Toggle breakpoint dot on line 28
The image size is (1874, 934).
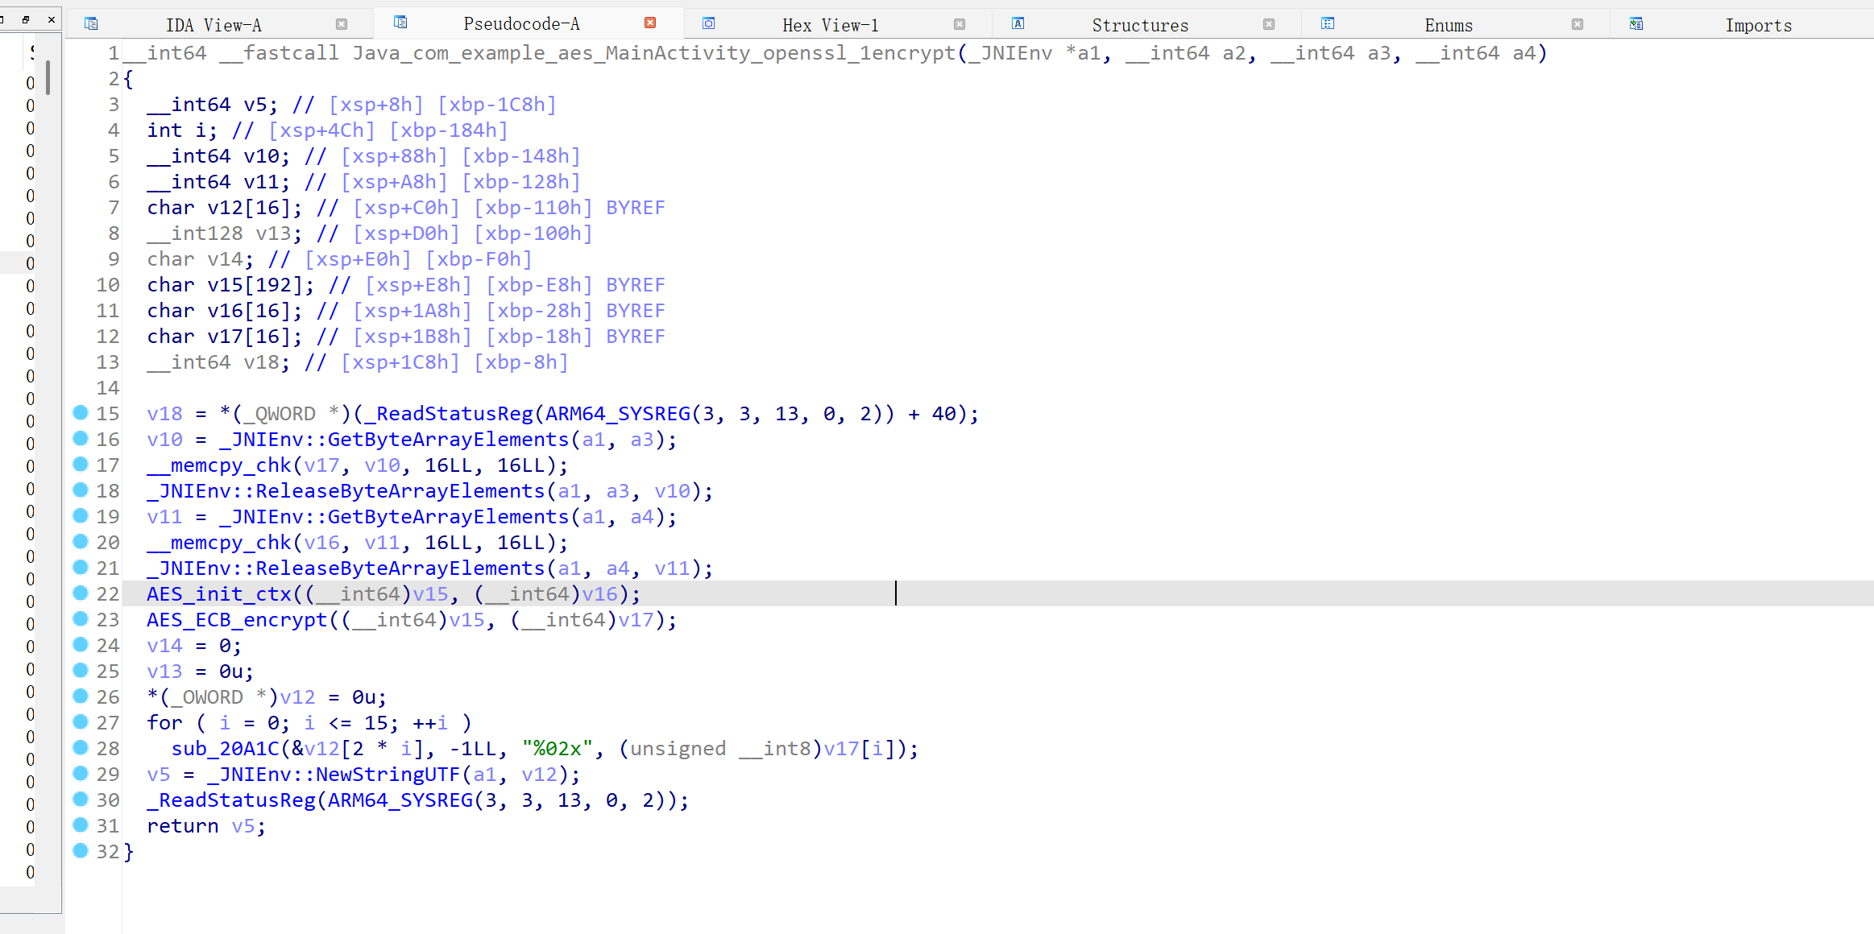pyautogui.click(x=81, y=748)
